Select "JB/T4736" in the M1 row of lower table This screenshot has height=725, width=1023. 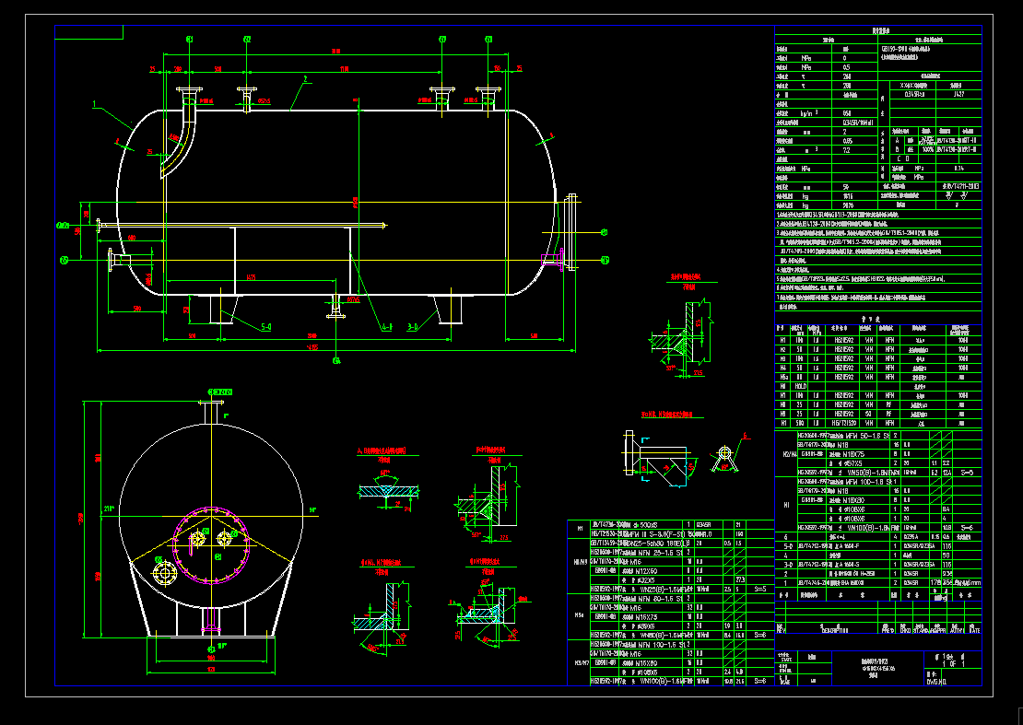pos(606,524)
